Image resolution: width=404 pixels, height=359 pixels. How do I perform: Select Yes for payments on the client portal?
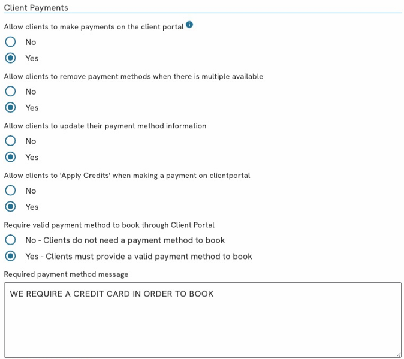[x=10, y=59]
